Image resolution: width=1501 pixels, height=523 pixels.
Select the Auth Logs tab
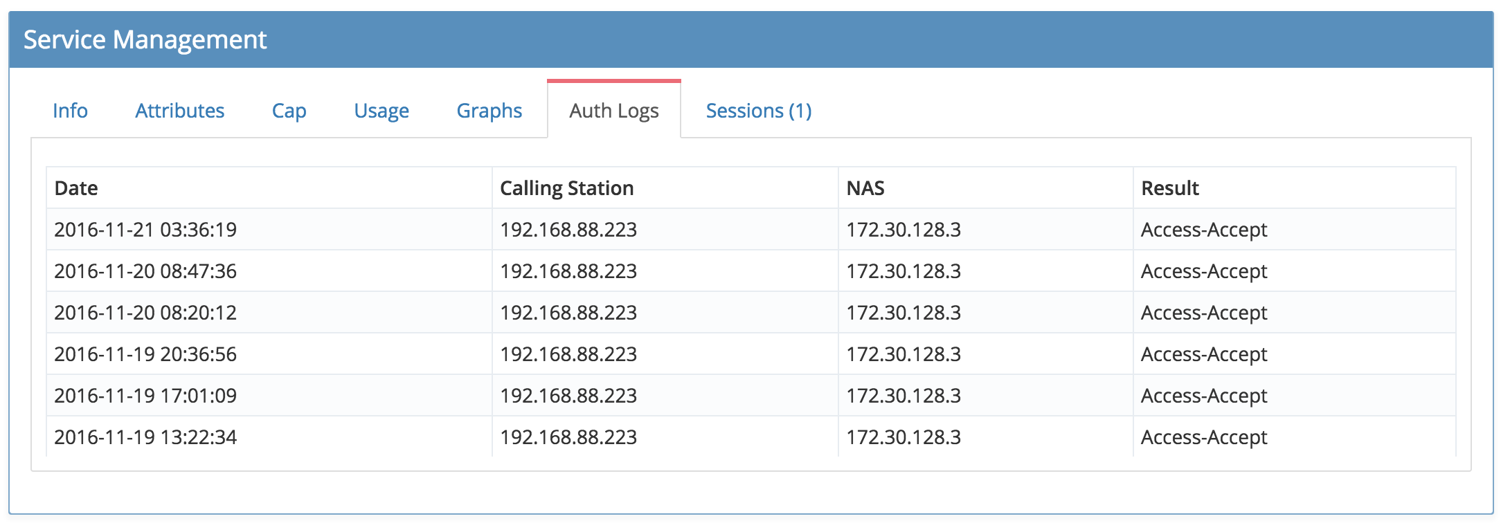614,111
